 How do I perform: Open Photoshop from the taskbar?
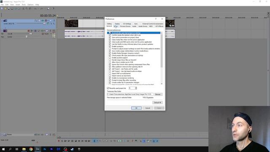pos(45,149)
